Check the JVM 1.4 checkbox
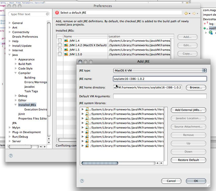216x191 pixels. point(60,41)
